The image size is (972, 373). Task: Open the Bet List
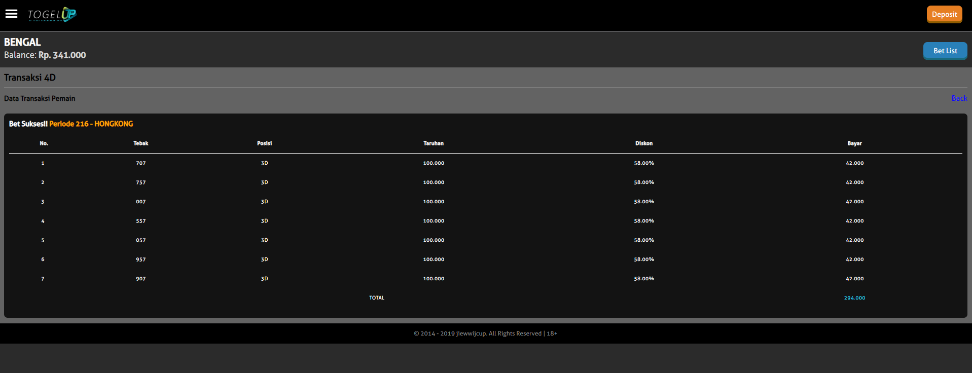tap(945, 51)
